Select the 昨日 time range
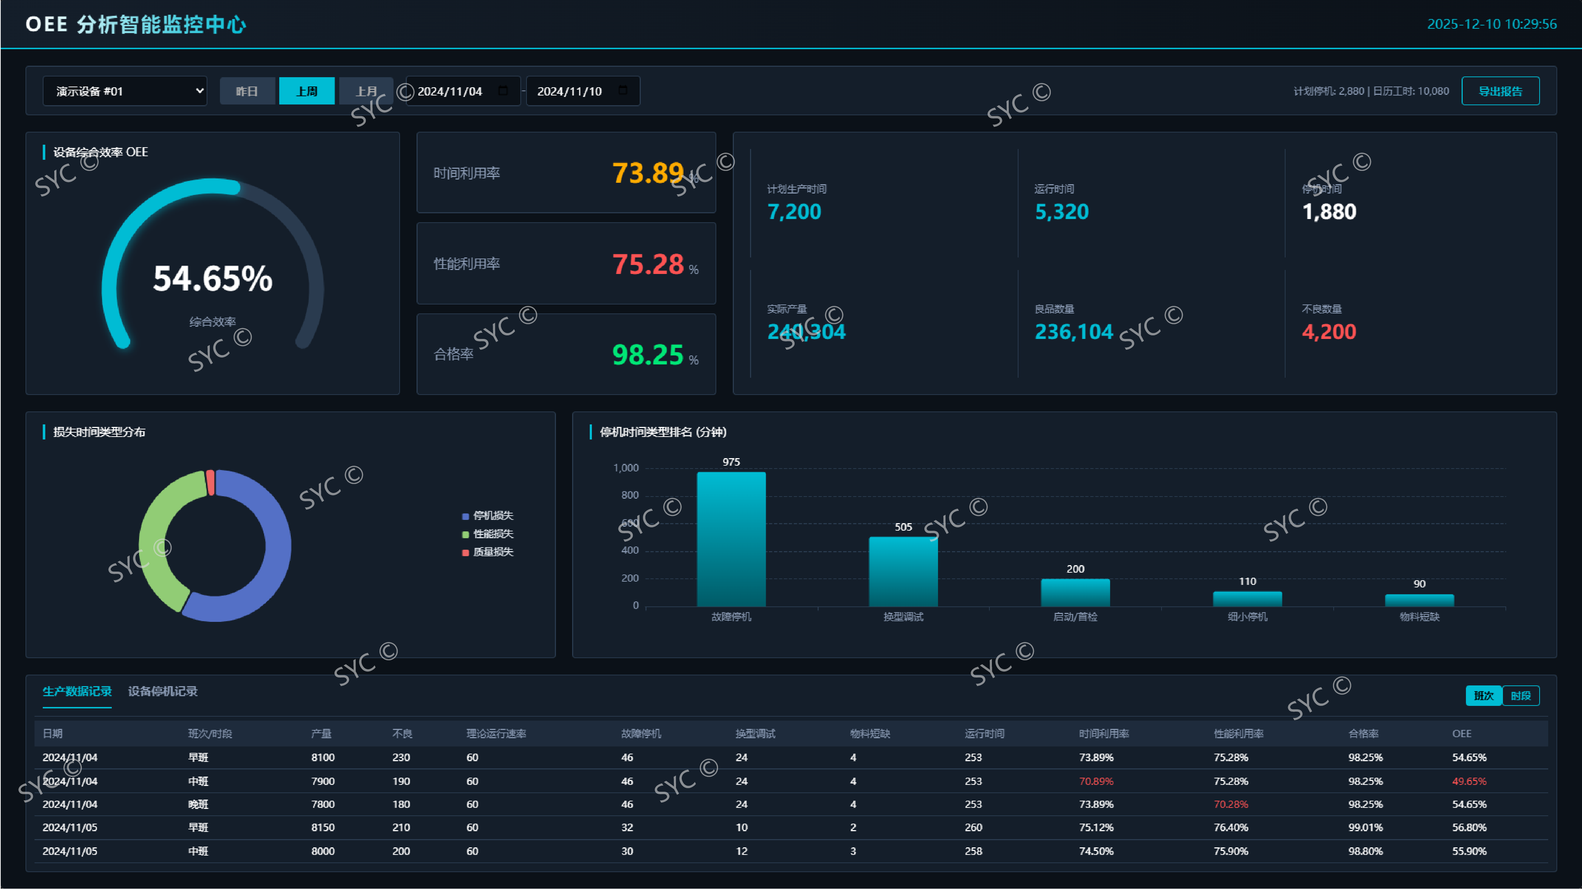This screenshot has width=1582, height=889. coord(247,91)
